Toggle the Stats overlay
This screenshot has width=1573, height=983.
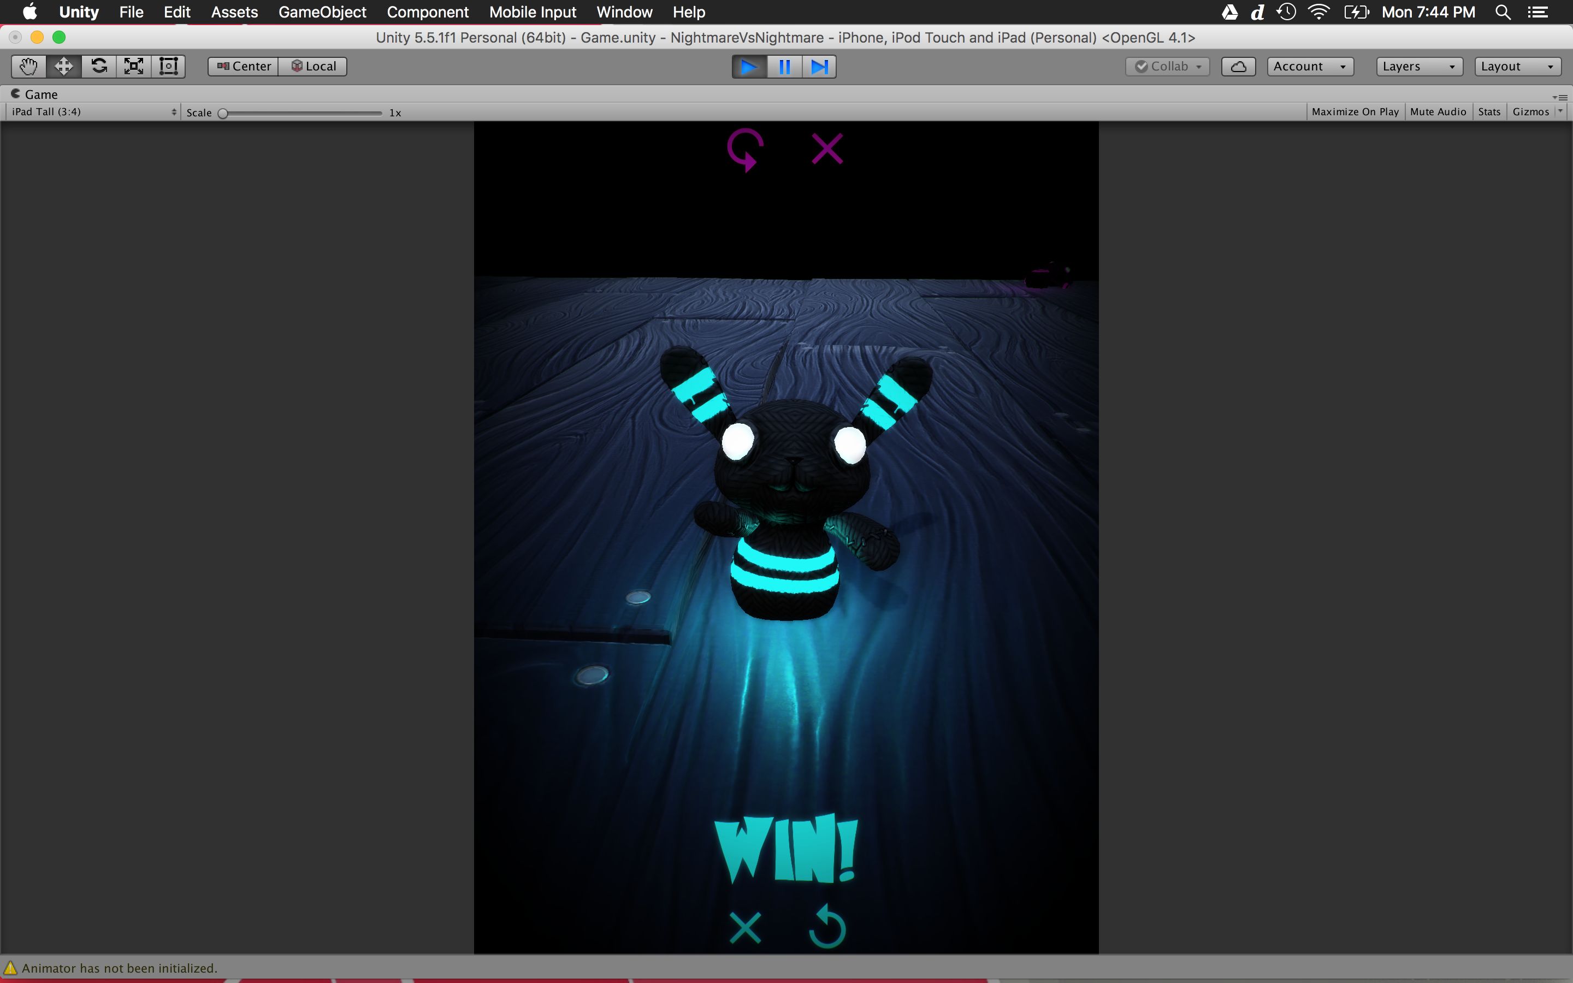1489,112
